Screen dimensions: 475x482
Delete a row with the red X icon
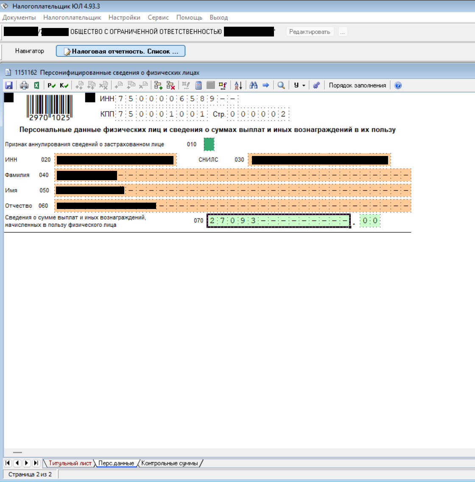pyautogui.click(x=170, y=86)
